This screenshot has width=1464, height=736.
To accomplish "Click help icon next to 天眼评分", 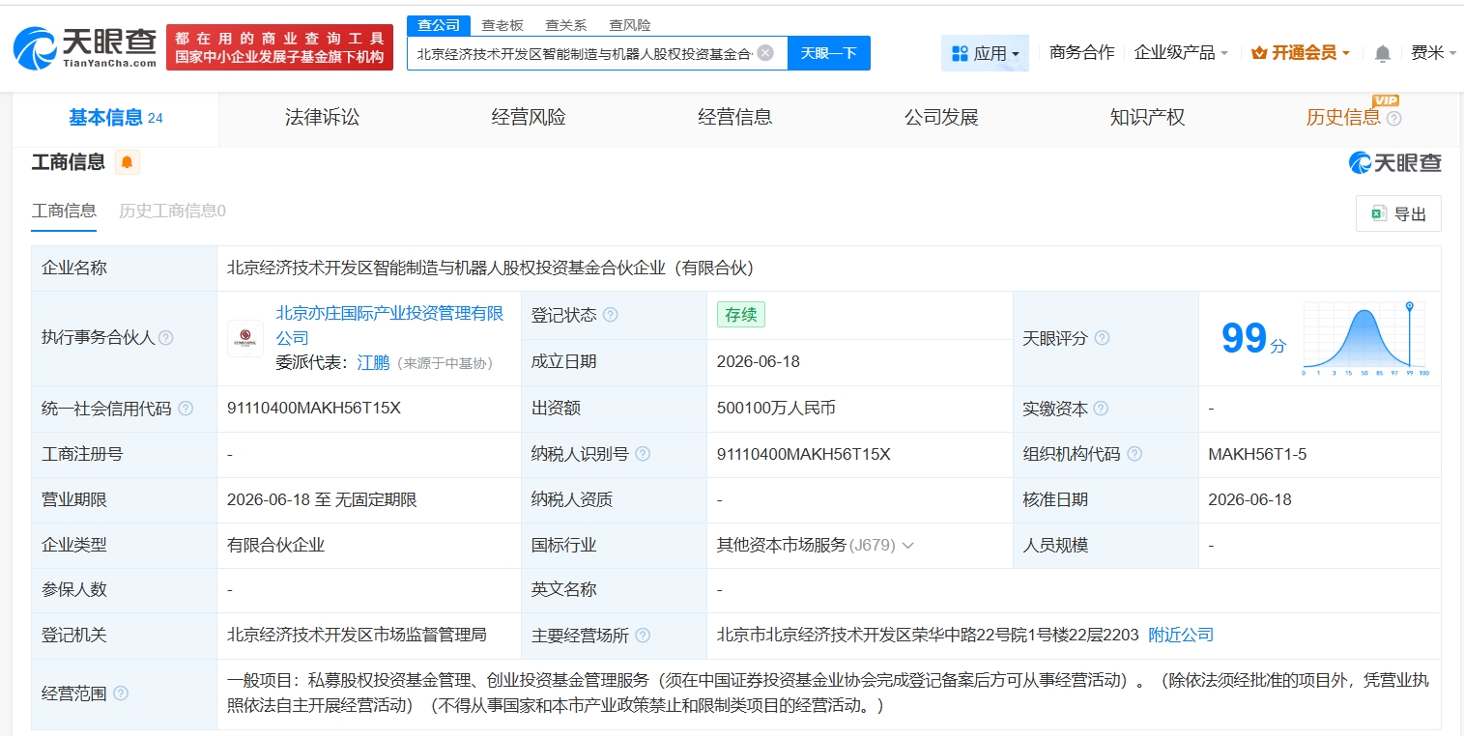I will (x=1102, y=338).
